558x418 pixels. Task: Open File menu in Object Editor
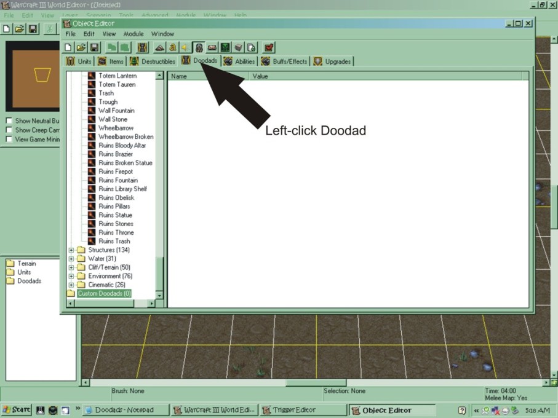click(71, 34)
